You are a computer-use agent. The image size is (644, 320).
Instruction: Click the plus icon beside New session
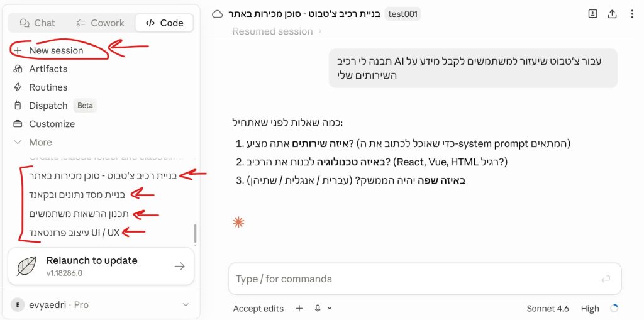click(x=18, y=50)
